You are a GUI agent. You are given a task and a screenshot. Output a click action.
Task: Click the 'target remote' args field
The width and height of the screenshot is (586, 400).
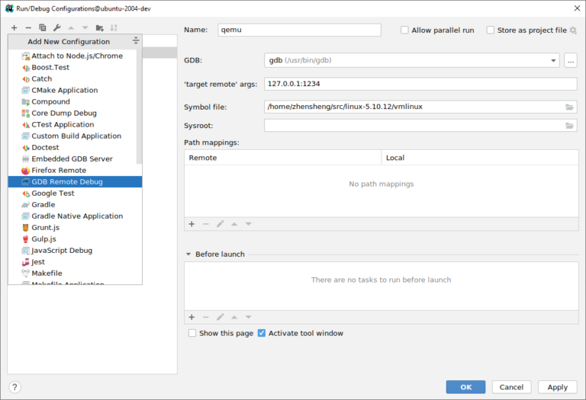click(x=420, y=84)
